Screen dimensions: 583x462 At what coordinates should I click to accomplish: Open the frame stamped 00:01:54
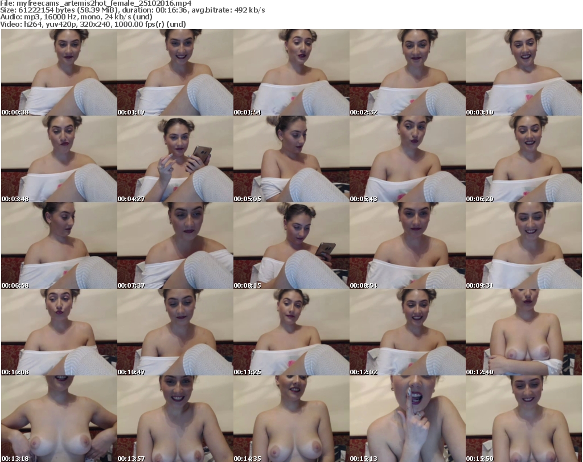[x=291, y=72]
